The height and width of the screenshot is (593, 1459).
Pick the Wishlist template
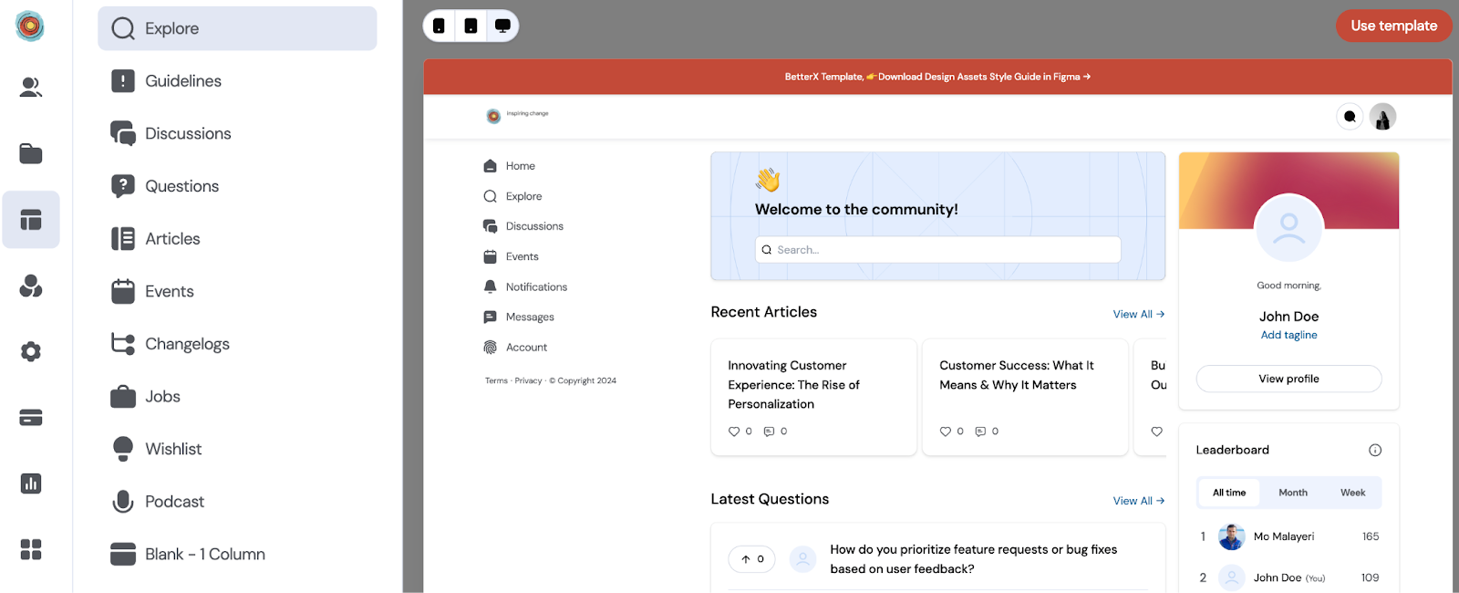(237, 449)
